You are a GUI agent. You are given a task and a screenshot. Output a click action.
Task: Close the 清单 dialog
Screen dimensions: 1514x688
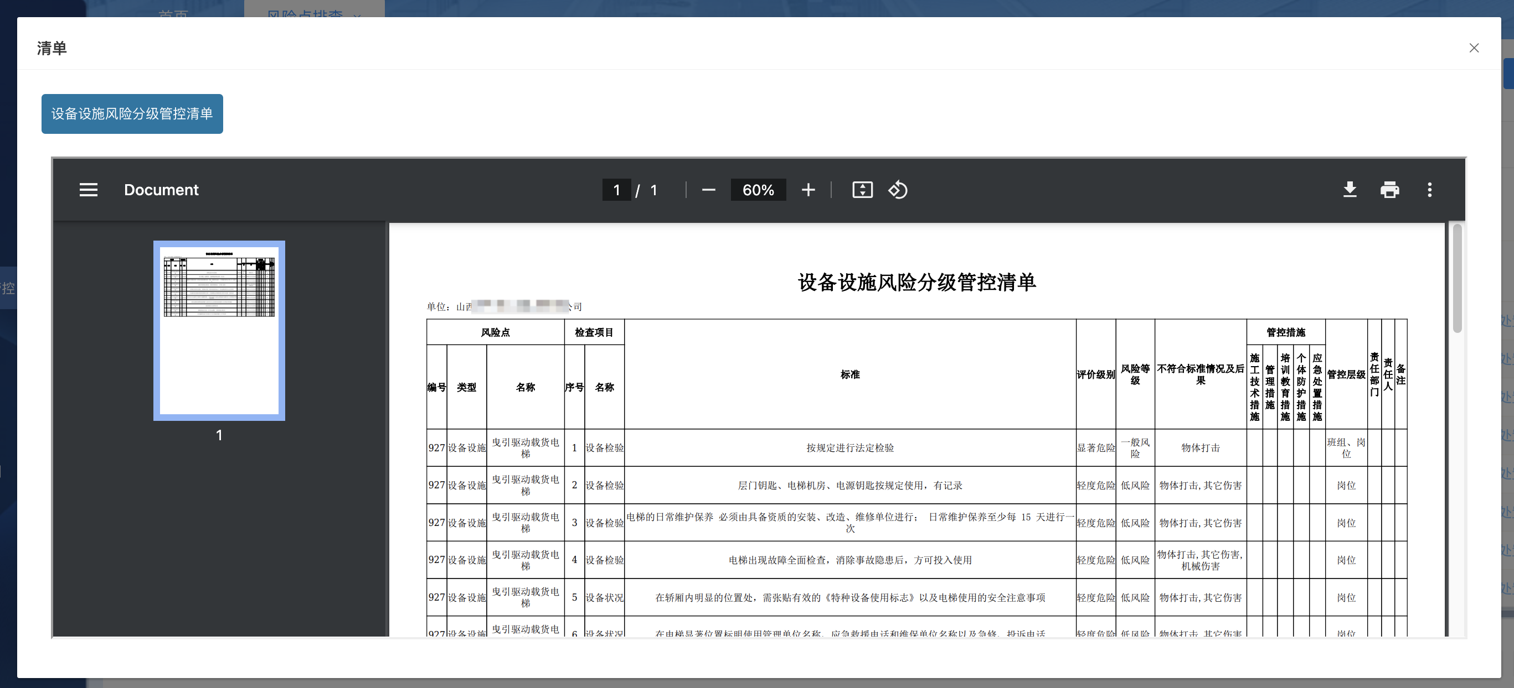pos(1474,48)
